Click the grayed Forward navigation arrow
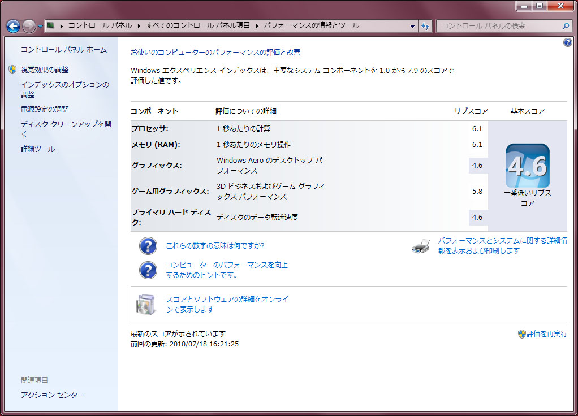This screenshot has width=578, height=416. (x=29, y=26)
